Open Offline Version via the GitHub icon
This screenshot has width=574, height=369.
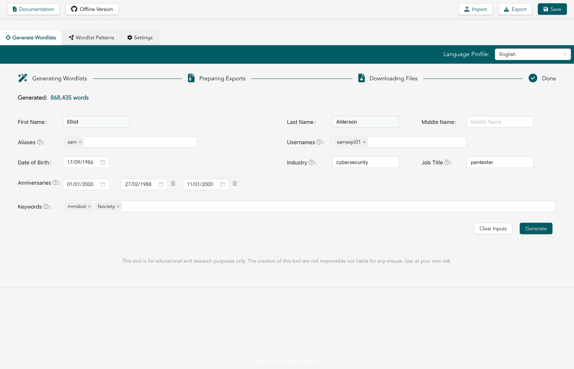(x=74, y=9)
